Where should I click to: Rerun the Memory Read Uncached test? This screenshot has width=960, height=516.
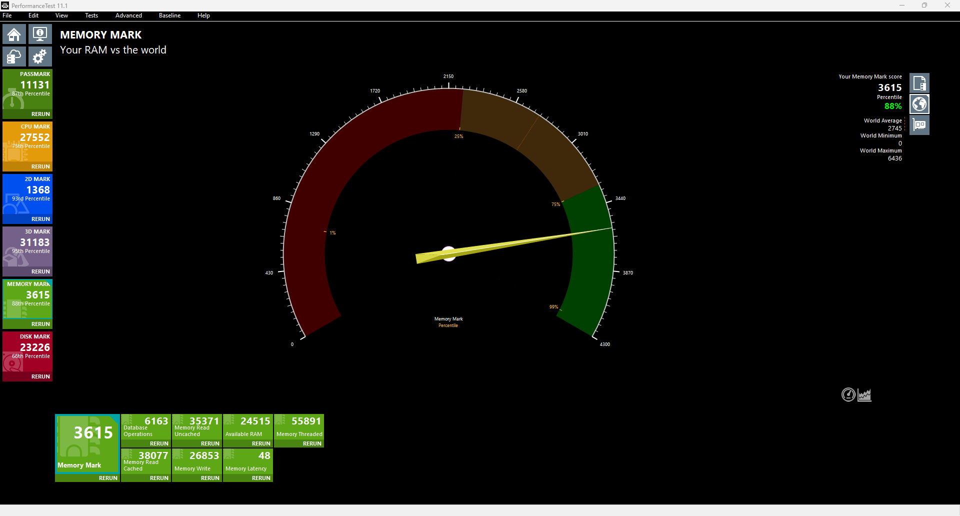(x=210, y=443)
